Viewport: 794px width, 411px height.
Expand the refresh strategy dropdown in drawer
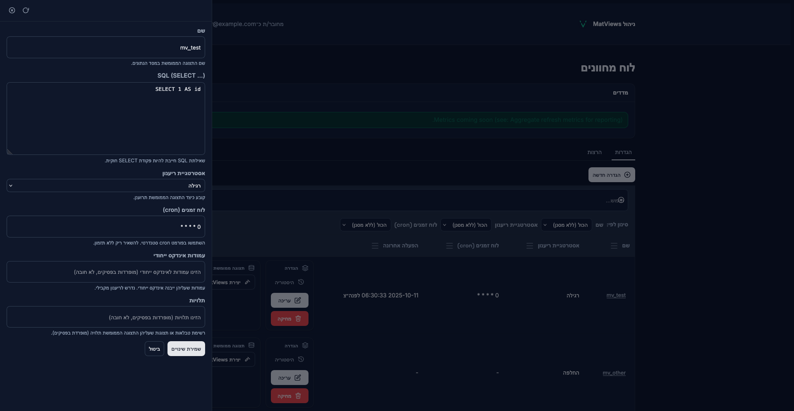pos(106,185)
